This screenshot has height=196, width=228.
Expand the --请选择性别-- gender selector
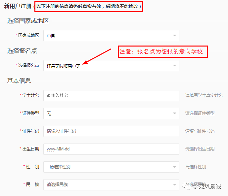(111, 167)
